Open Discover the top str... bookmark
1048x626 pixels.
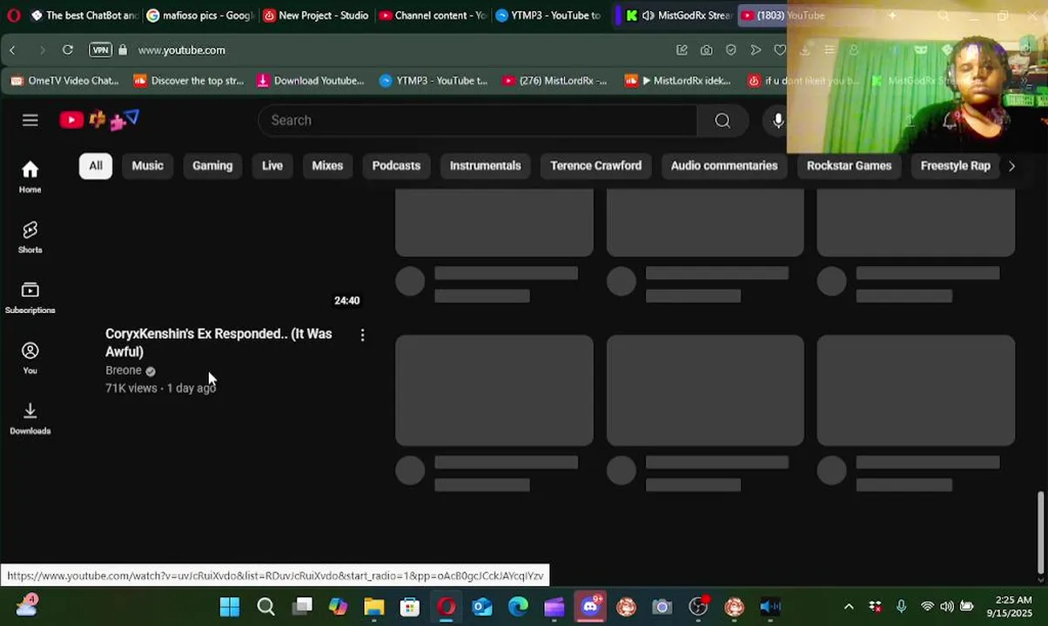pyautogui.click(x=188, y=80)
